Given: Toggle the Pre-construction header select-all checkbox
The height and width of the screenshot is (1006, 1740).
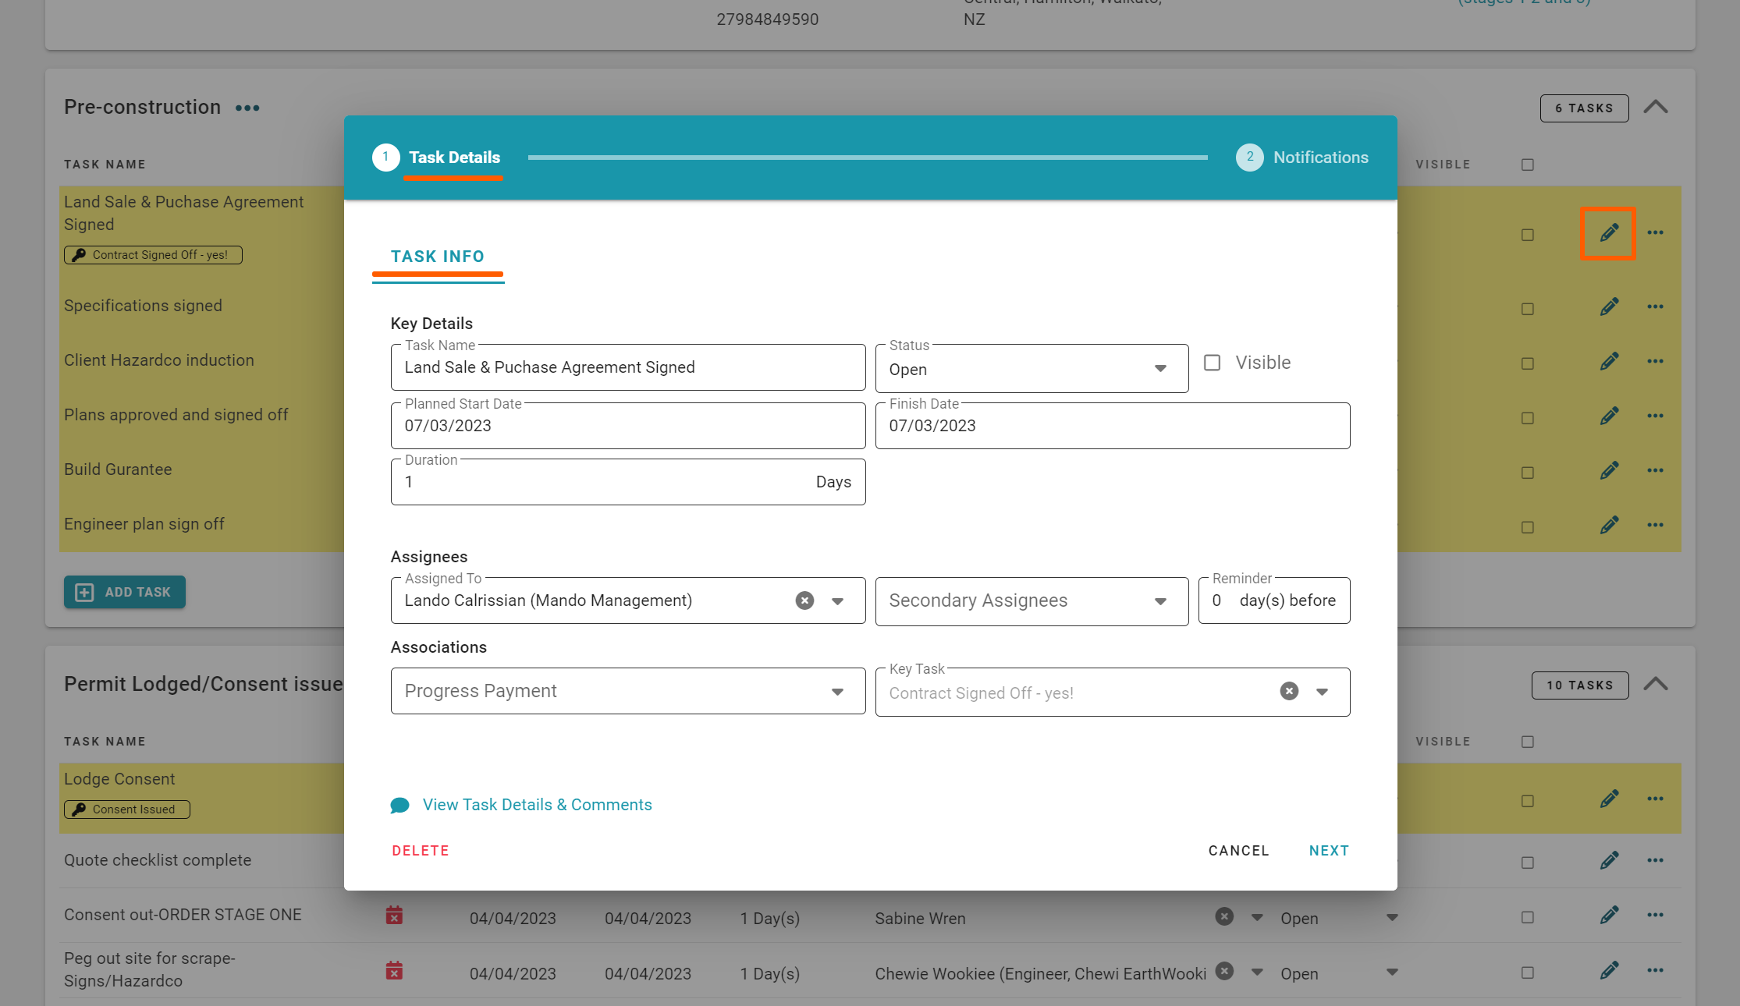Looking at the screenshot, I should 1527,165.
